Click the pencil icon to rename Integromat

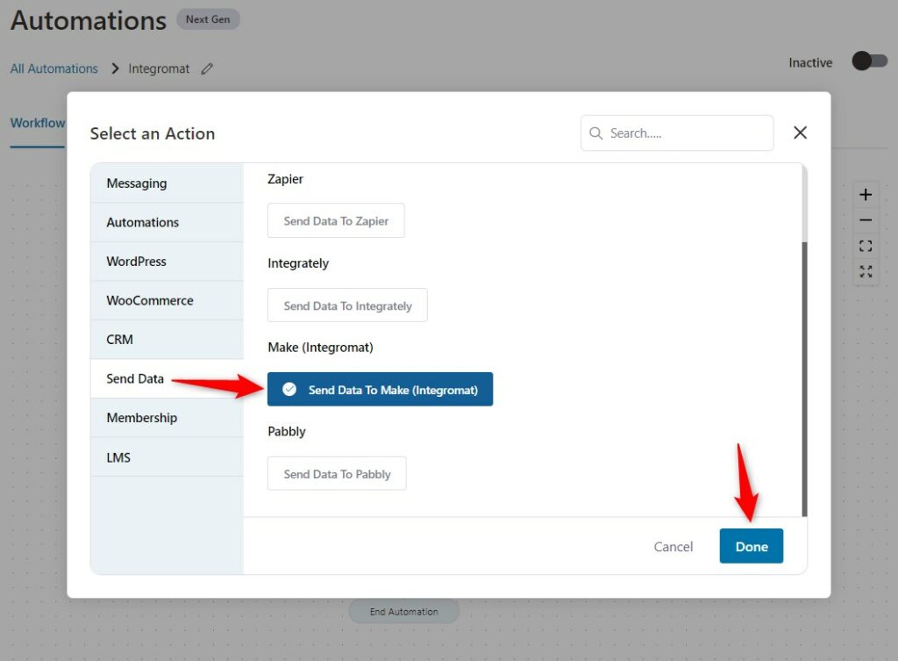click(x=207, y=68)
